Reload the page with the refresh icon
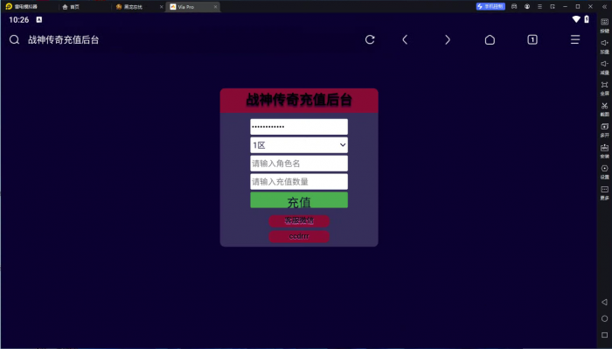612x349 pixels. [x=370, y=39]
